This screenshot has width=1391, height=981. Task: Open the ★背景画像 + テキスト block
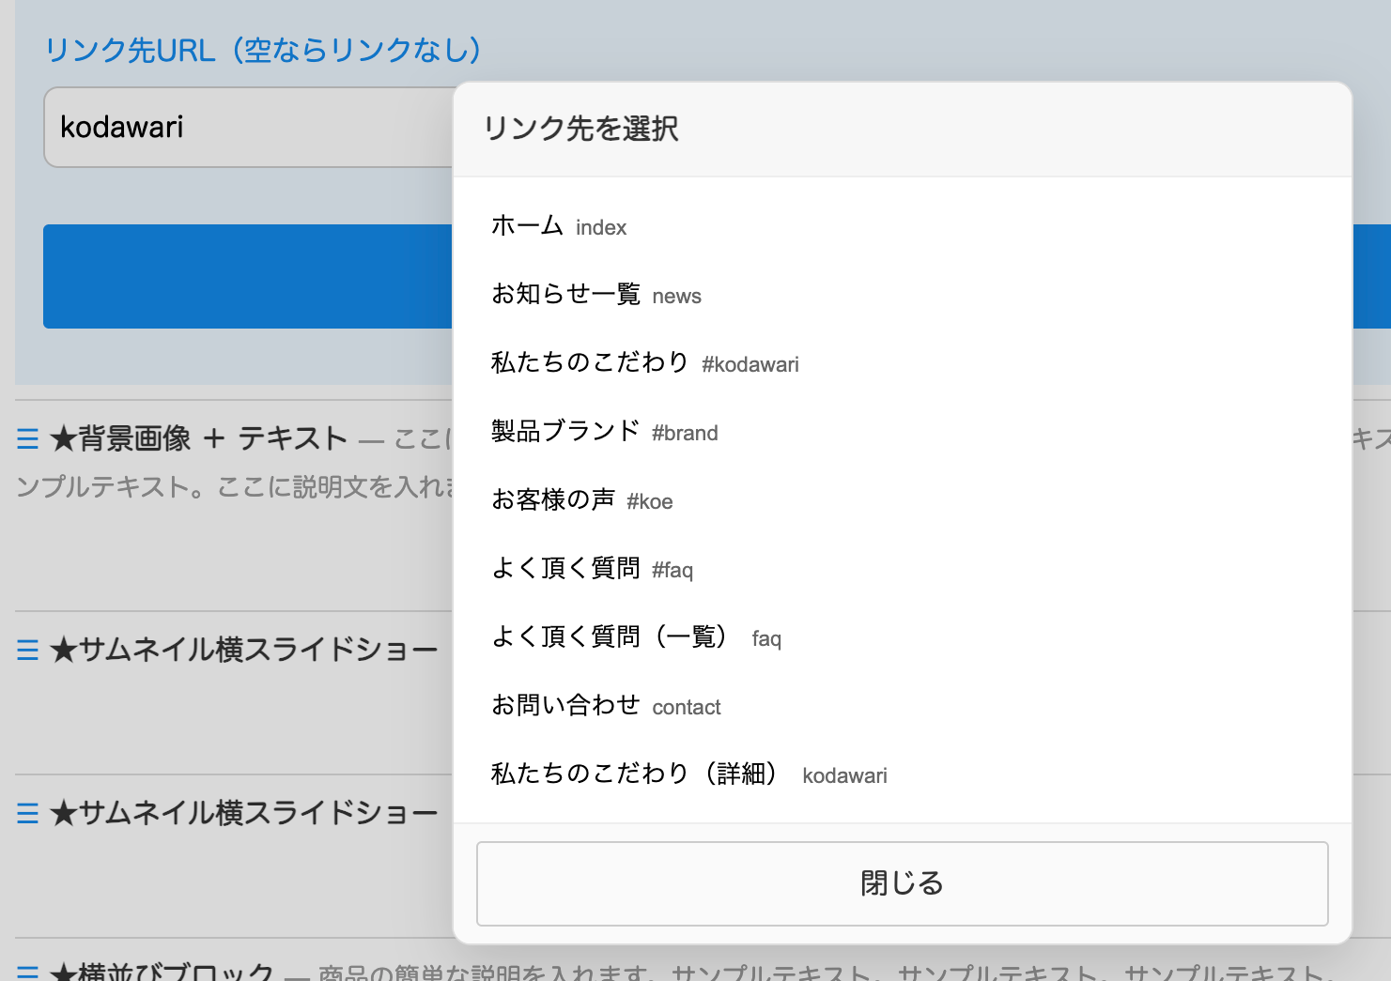(198, 438)
